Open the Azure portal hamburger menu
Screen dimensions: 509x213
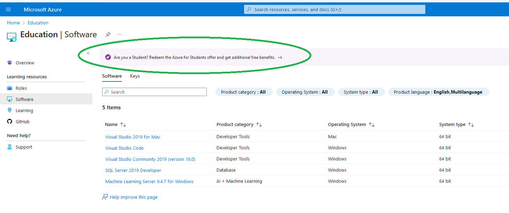pyautogui.click(x=8, y=9)
